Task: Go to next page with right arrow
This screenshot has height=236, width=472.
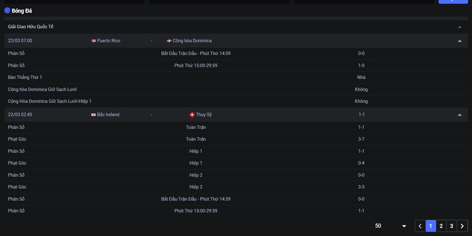Action: click(x=463, y=226)
